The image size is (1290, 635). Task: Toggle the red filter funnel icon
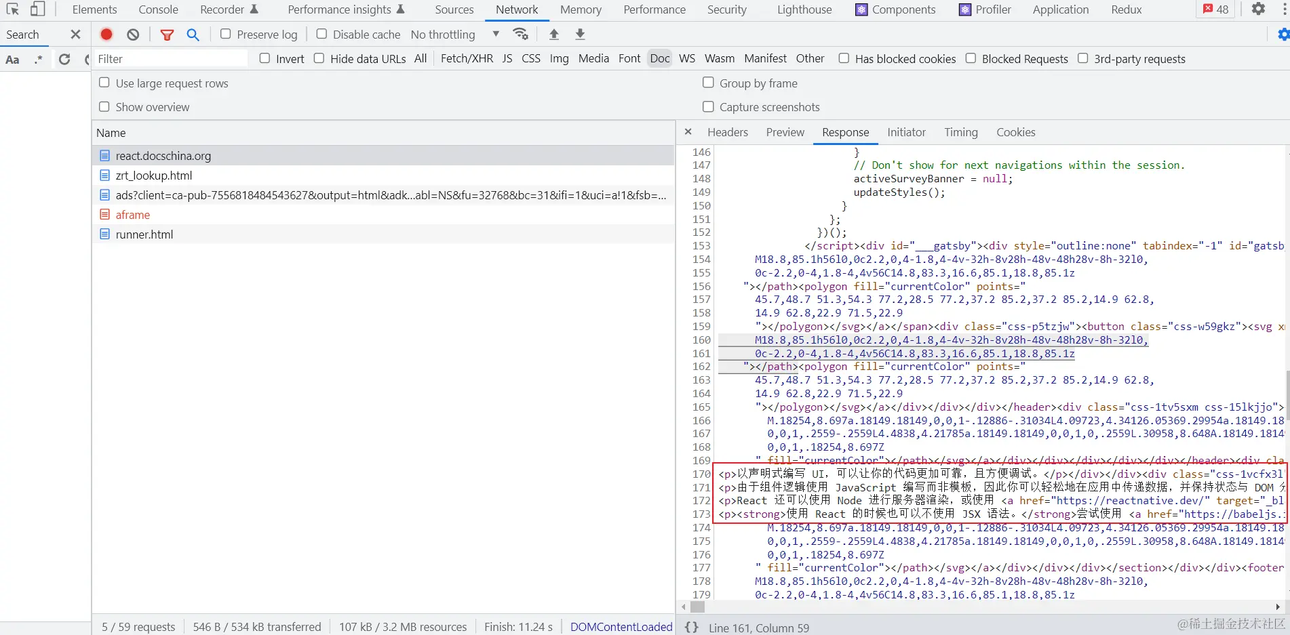click(167, 35)
